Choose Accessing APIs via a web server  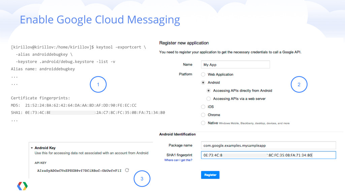209,99
